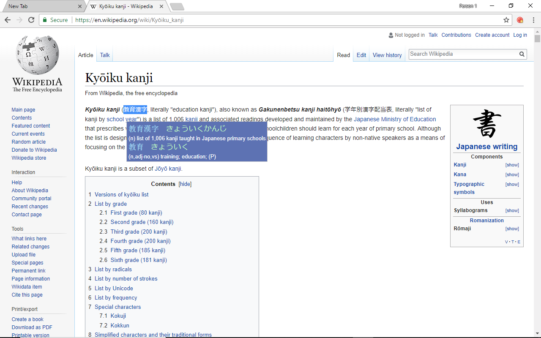This screenshot has width=541, height=338.
Task: Close the New Tab browser tab
Action: pos(80,6)
